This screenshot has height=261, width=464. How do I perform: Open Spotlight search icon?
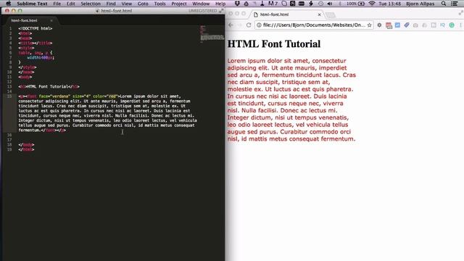[x=444, y=4]
